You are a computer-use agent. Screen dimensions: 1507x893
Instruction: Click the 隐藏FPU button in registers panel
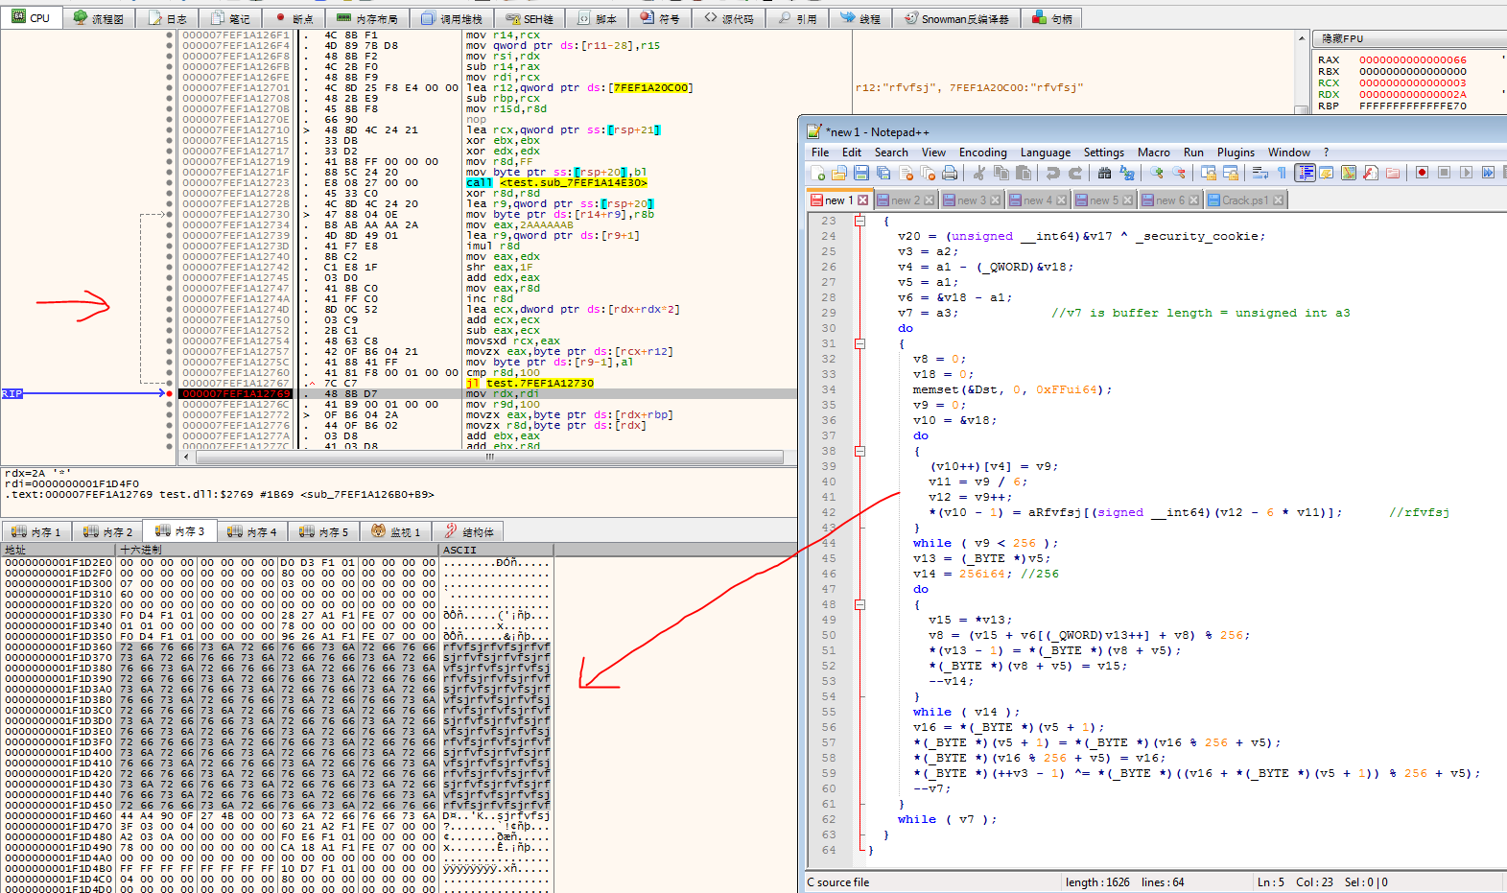pos(1342,38)
